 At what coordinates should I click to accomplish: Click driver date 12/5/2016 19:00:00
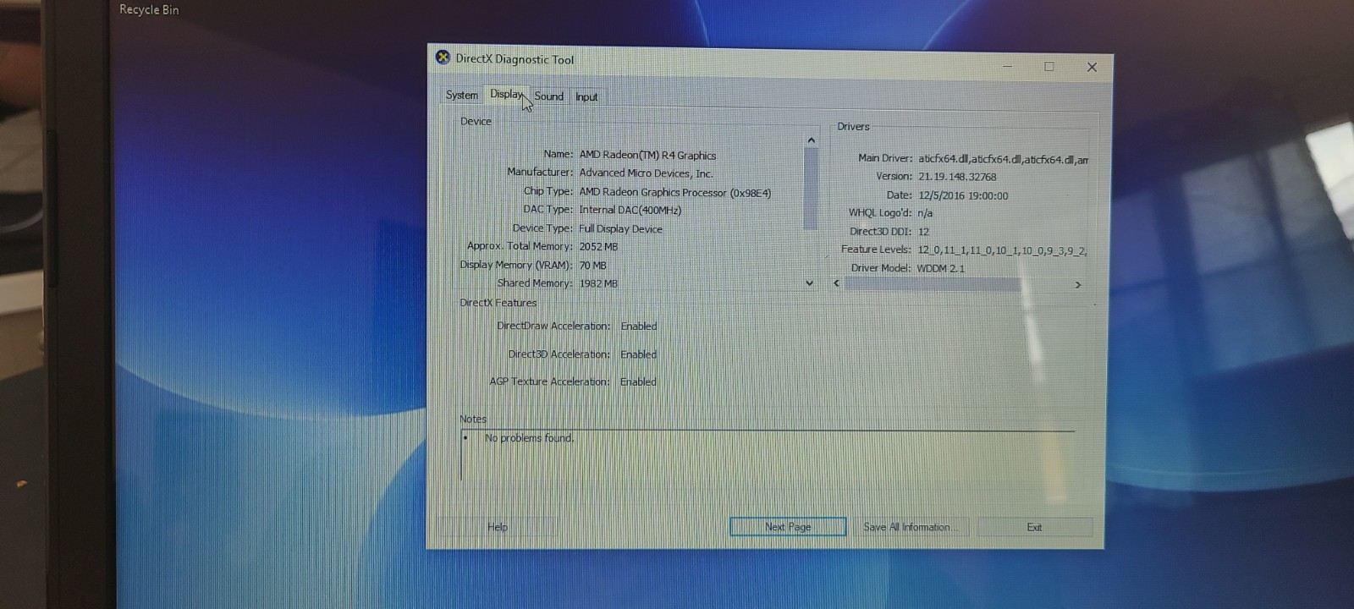coord(963,195)
